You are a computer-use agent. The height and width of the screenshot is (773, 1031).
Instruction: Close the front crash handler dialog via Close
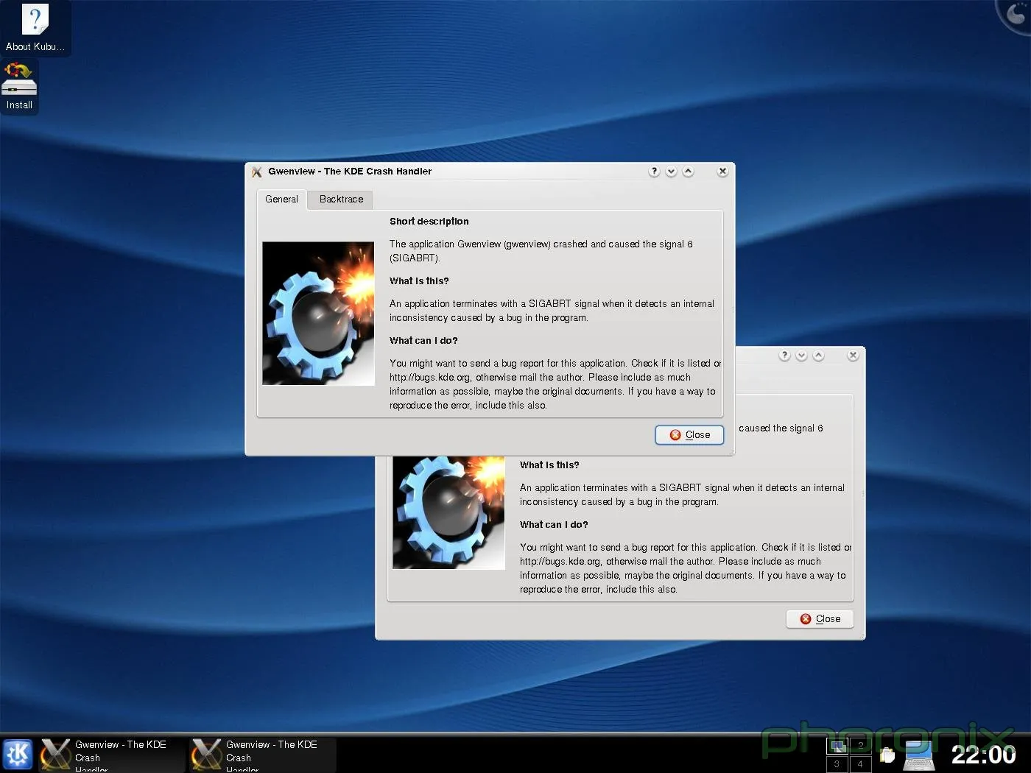pos(689,435)
